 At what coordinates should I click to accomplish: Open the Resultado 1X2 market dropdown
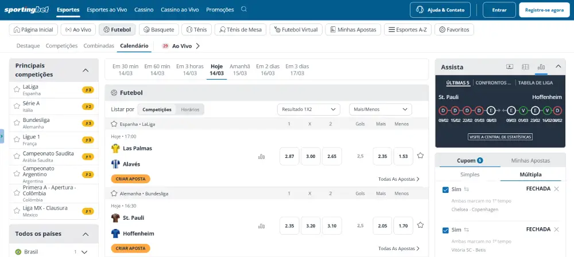309,109
